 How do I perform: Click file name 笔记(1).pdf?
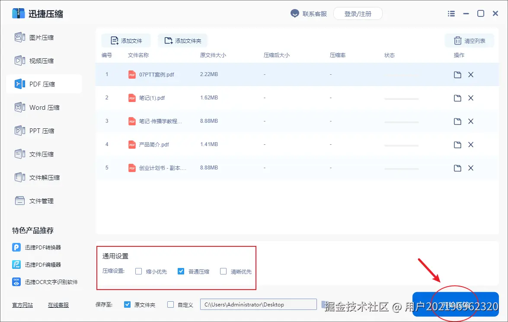152,98
